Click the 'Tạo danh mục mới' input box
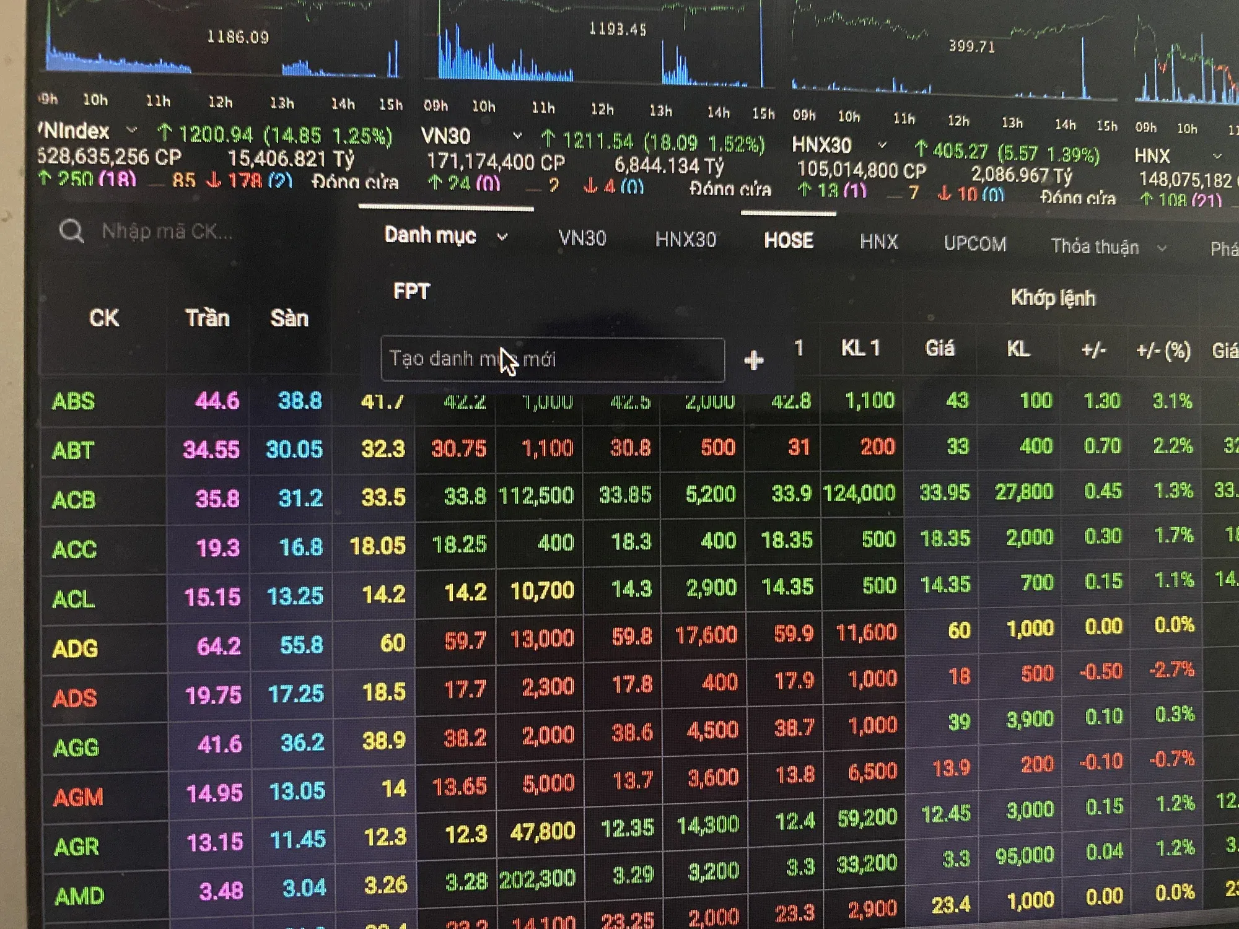 click(551, 359)
